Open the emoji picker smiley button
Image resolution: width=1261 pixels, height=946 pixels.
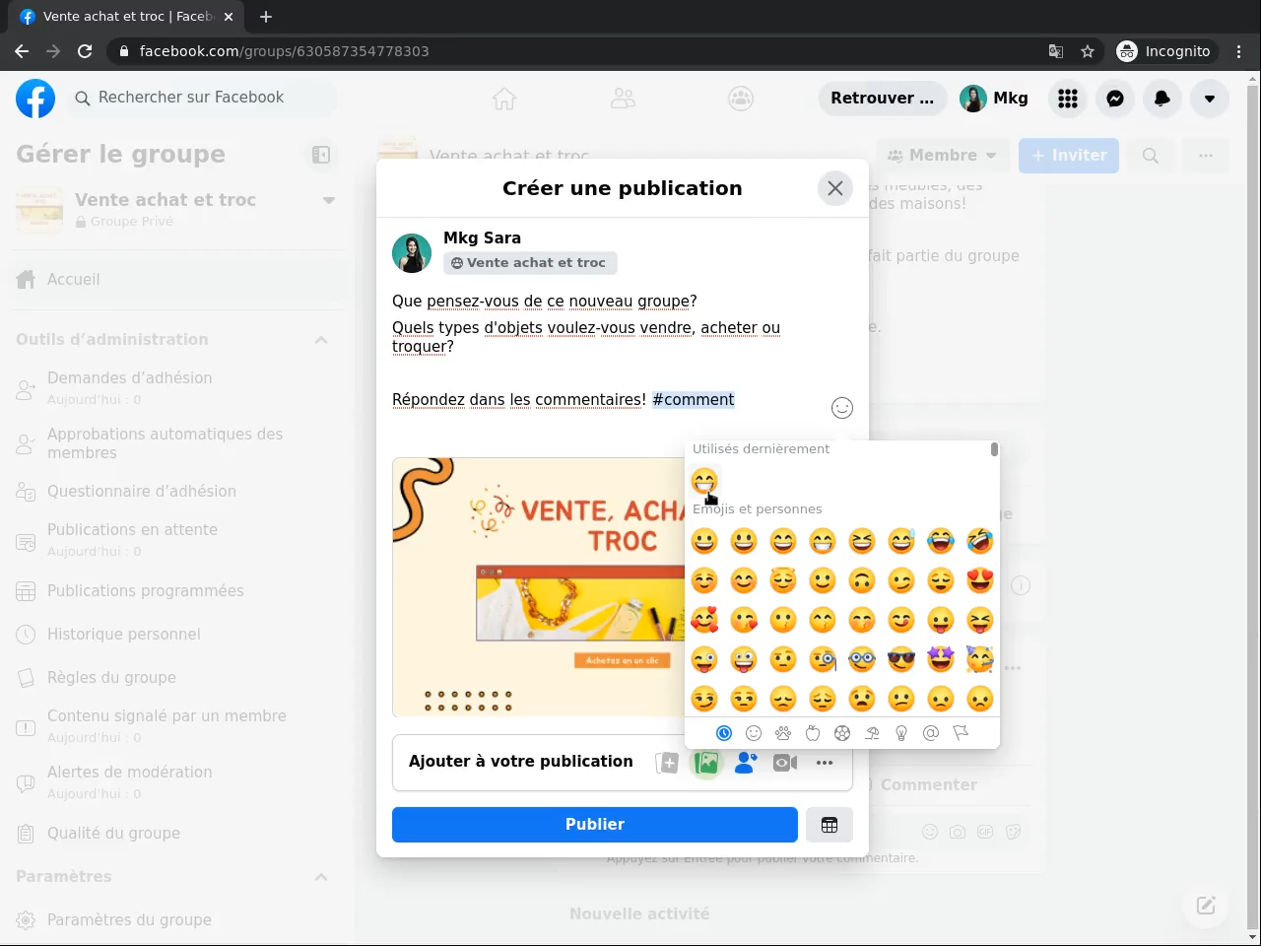click(842, 408)
